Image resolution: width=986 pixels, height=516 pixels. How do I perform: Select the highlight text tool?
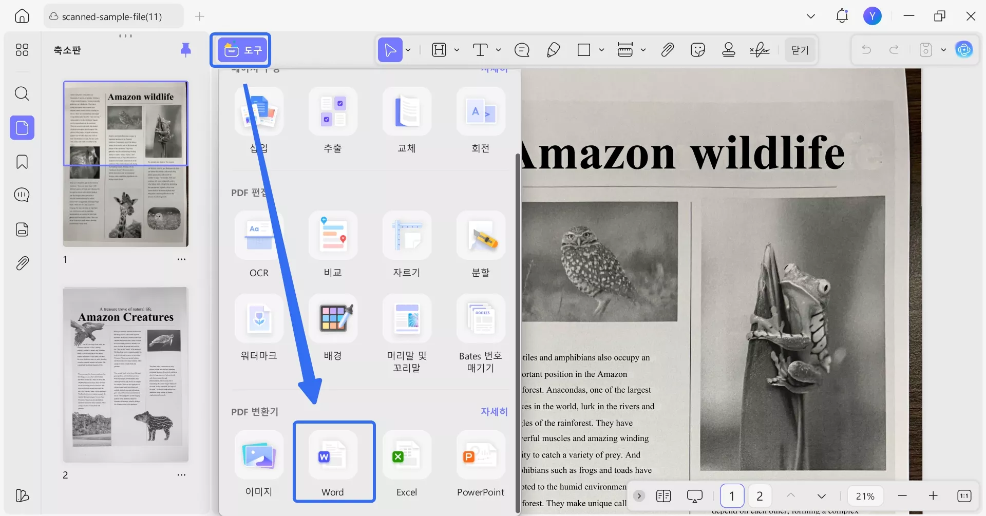coord(439,50)
